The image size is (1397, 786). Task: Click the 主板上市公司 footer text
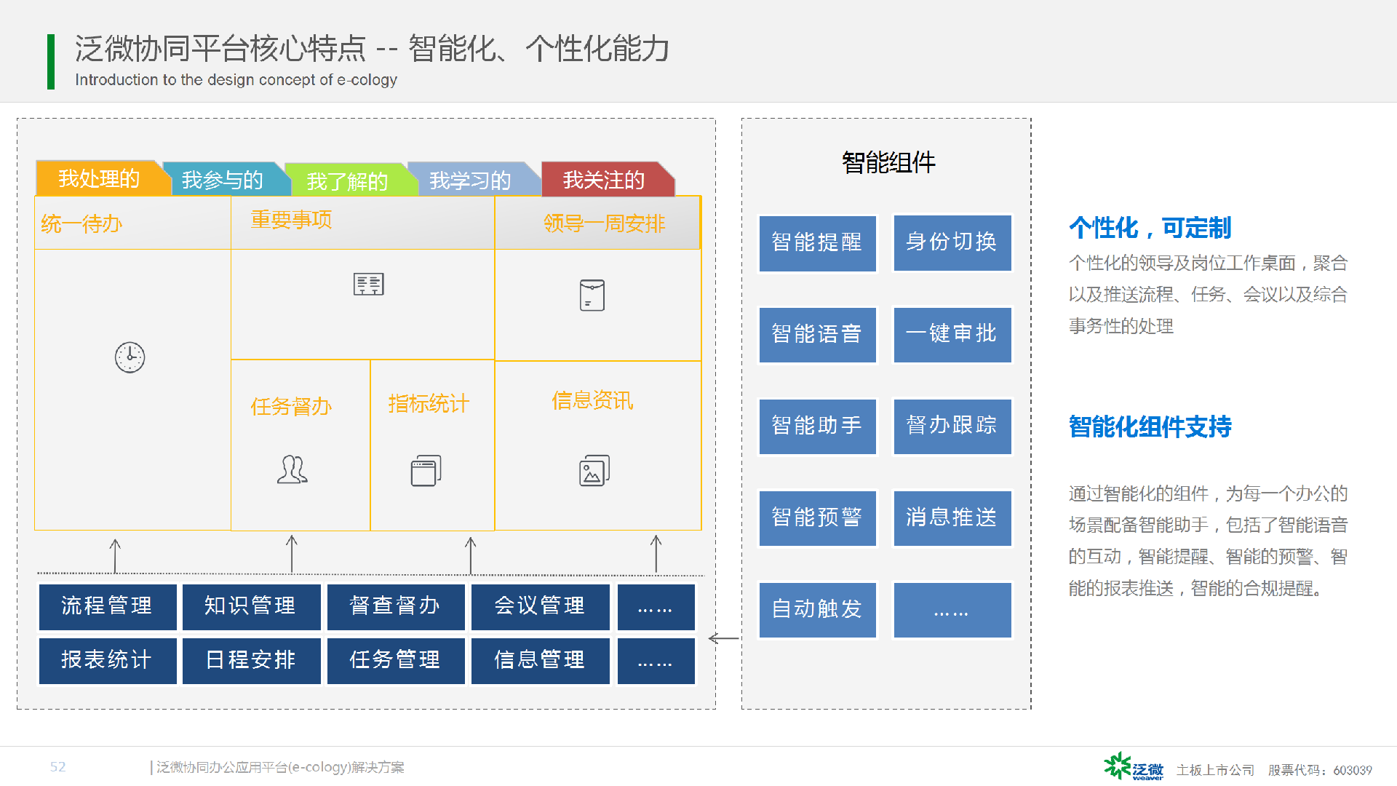coord(1215,770)
